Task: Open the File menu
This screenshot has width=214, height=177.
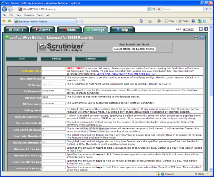Action: click(5, 15)
